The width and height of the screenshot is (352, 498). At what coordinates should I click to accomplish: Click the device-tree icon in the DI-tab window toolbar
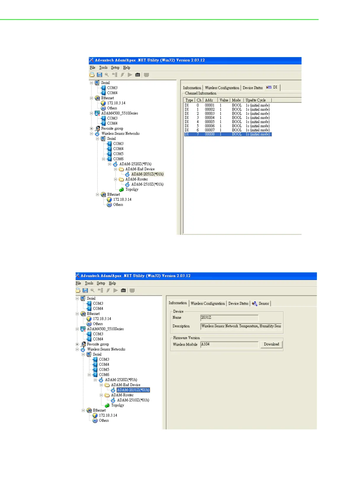115,75
